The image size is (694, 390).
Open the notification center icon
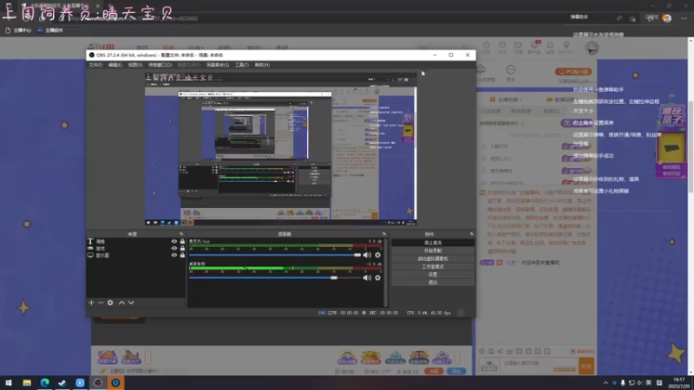(659, 383)
